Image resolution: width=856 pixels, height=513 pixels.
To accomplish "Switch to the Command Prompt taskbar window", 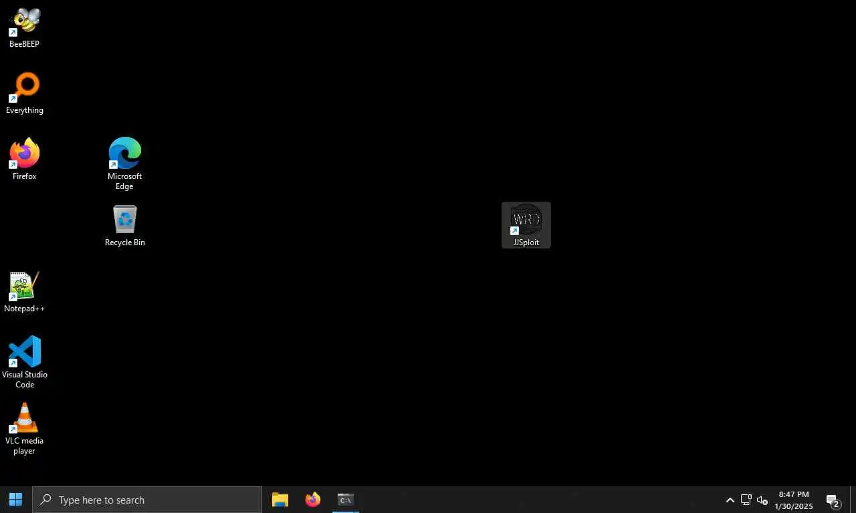I will pos(346,500).
